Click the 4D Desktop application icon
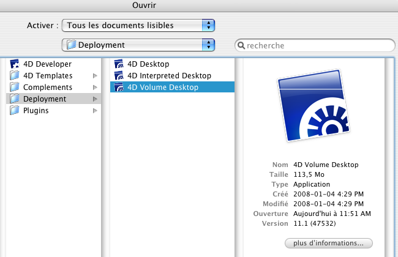Image resolution: width=398 pixels, height=257 pixels. click(119, 64)
